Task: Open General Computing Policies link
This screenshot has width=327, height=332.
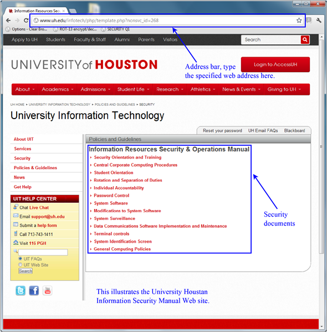Action: click(122, 249)
